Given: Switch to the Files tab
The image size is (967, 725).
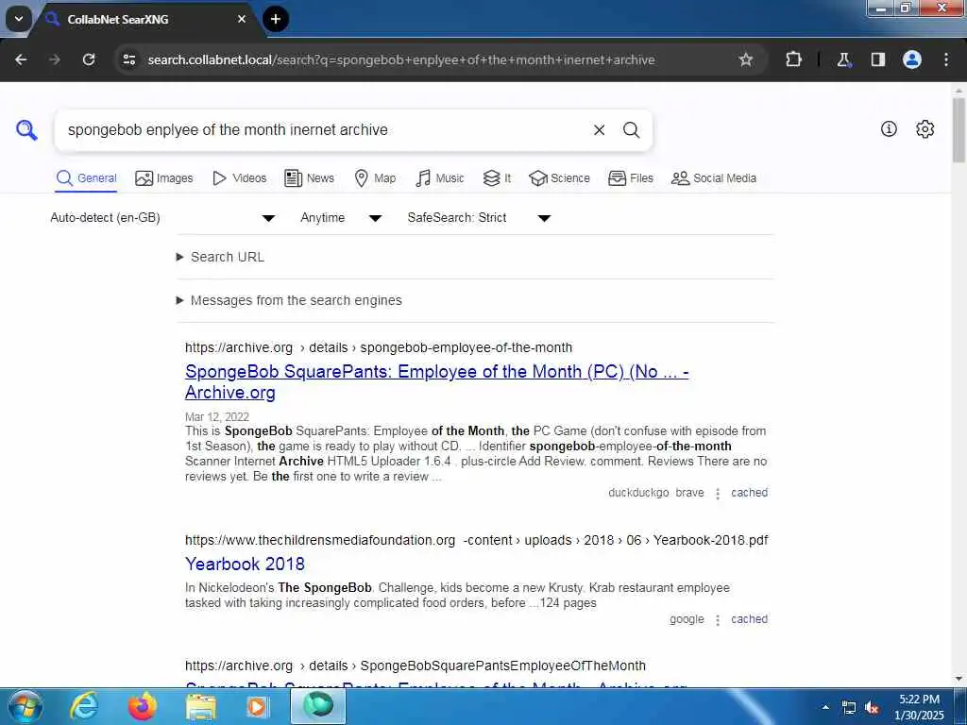Looking at the screenshot, I should (630, 178).
